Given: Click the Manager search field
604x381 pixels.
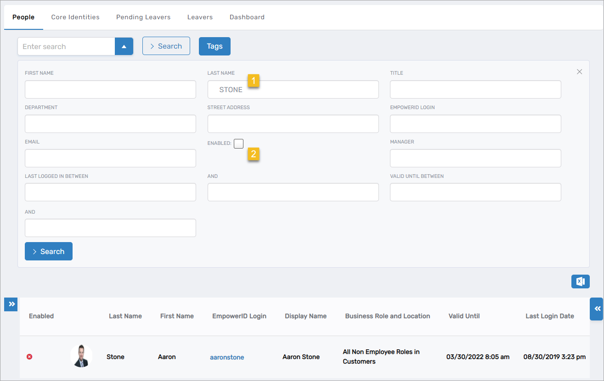Looking at the screenshot, I should tap(475, 158).
